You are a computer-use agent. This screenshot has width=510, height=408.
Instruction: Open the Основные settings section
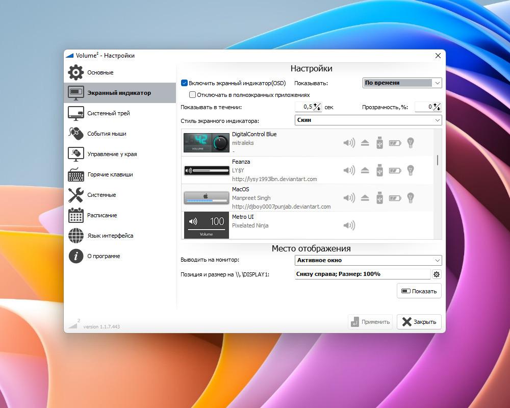(120, 72)
